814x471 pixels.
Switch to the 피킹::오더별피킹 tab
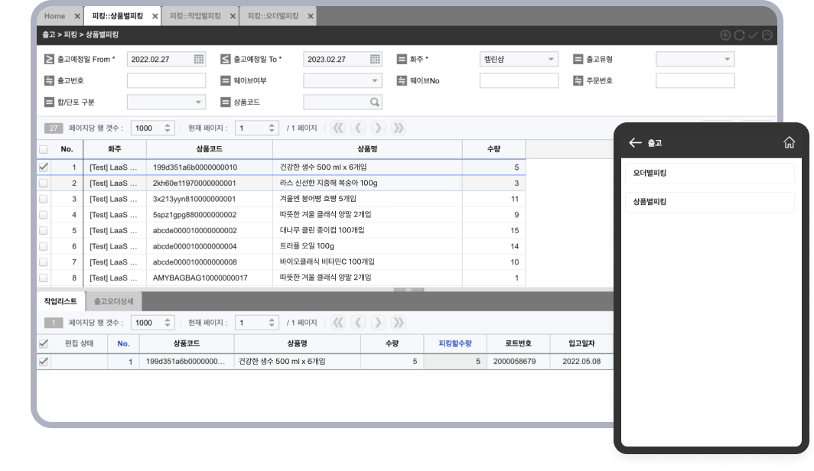(271, 16)
